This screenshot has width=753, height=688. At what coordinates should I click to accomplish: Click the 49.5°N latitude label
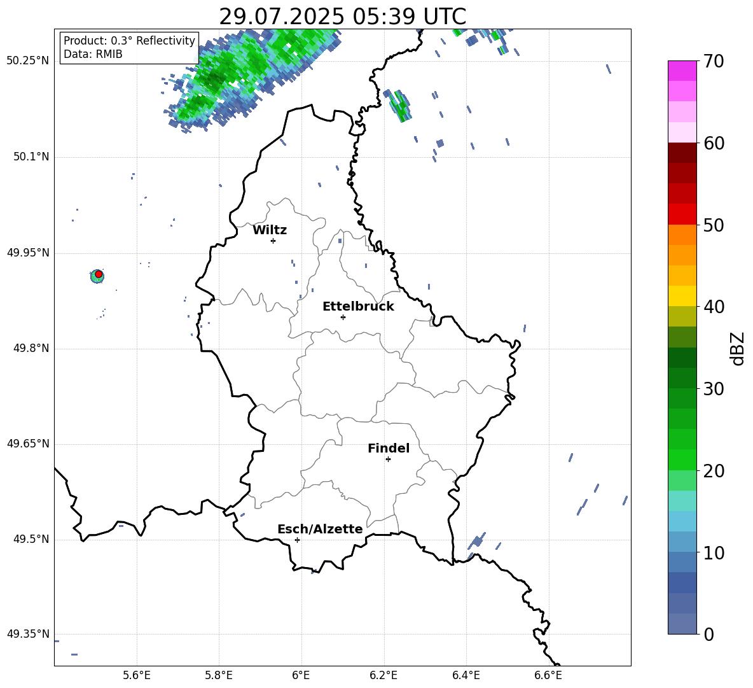coord(31,539)
